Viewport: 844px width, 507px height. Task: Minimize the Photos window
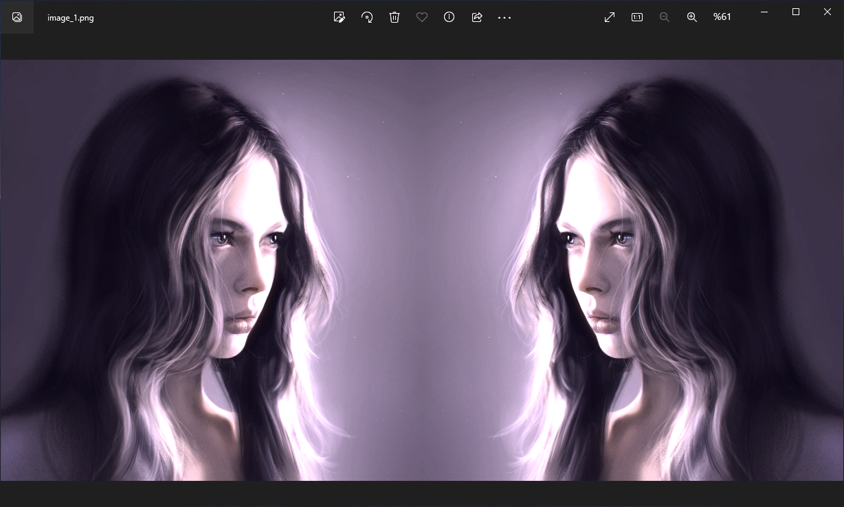coord(764,12)
